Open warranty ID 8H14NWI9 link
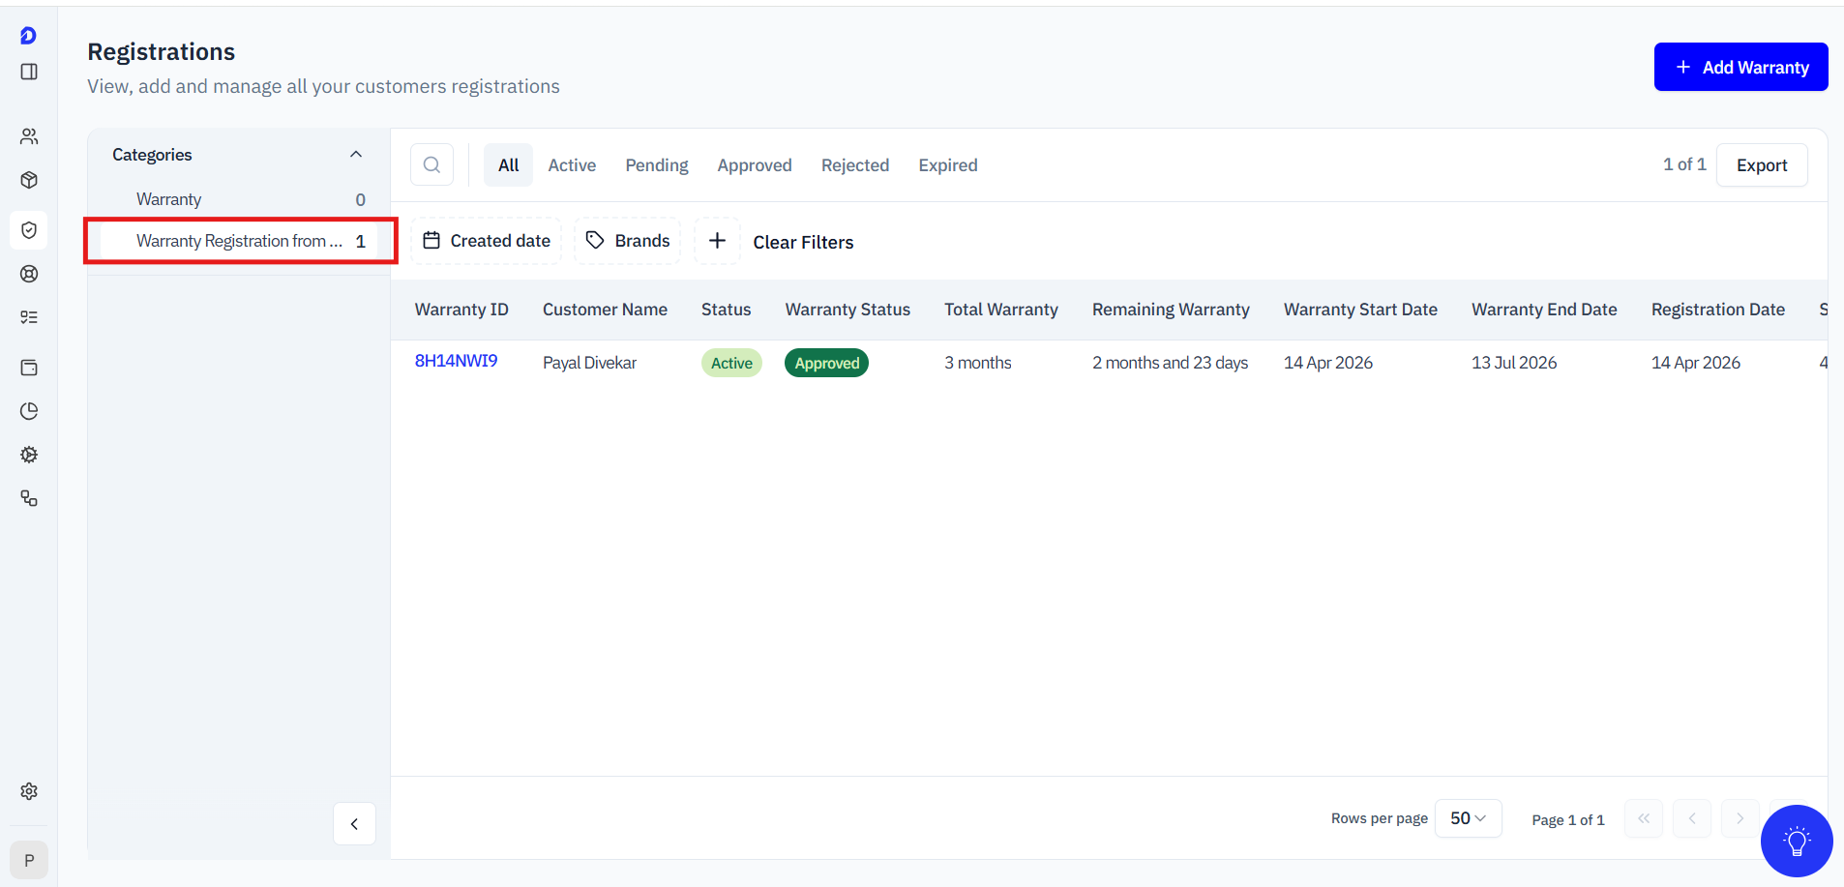The image size is (1844, 887). tap(456, 361)
